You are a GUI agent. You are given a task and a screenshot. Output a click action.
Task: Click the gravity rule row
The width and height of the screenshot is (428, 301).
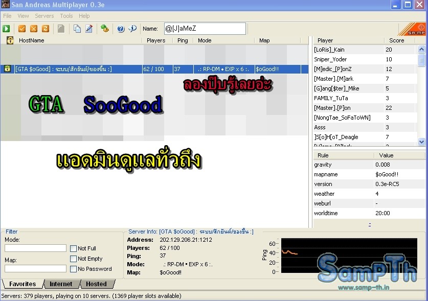tap(369, 165)
